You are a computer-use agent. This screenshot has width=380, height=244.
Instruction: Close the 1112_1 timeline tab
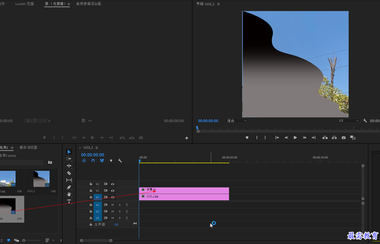(x=80, y=148)
